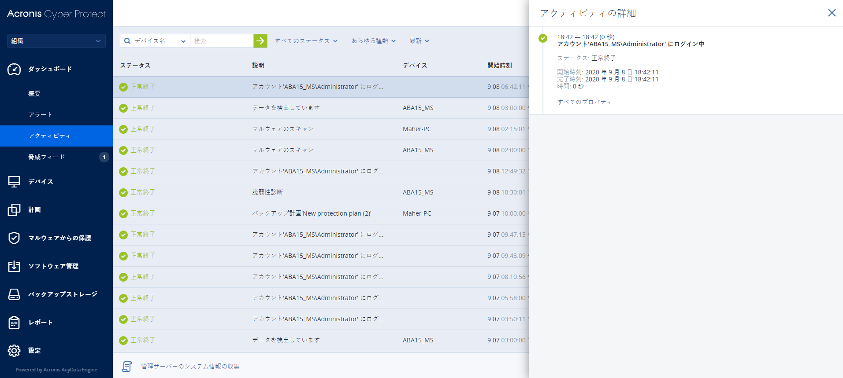Open the あらゆる種類 type filter
This screenshot has height=378, width=843.
point(373,41)
